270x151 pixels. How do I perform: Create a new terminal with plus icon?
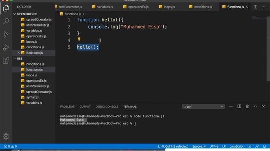tap(231, 107)
